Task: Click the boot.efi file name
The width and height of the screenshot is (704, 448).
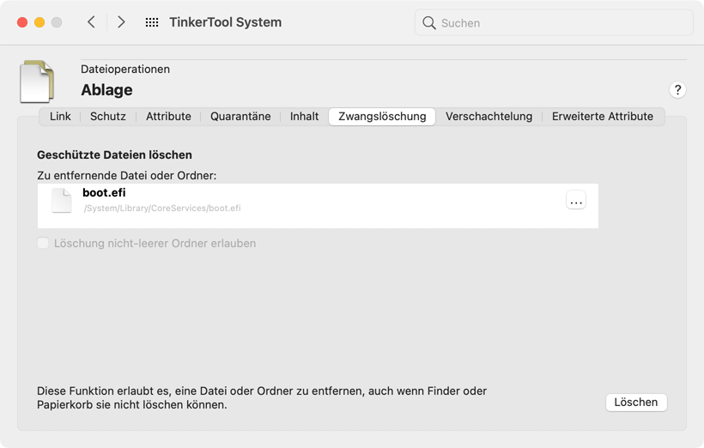Action: click(104, 192)
